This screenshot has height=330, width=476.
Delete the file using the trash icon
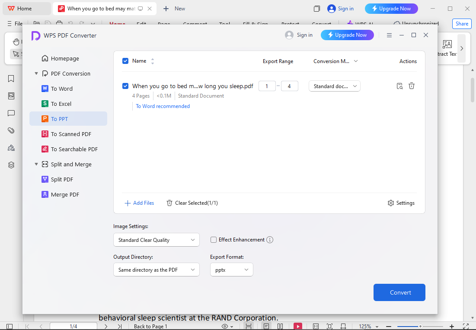[x=412, y=86]
